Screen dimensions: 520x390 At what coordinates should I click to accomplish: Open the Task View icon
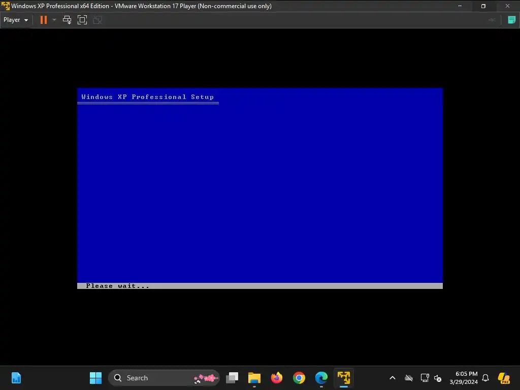tap(232, 378)
